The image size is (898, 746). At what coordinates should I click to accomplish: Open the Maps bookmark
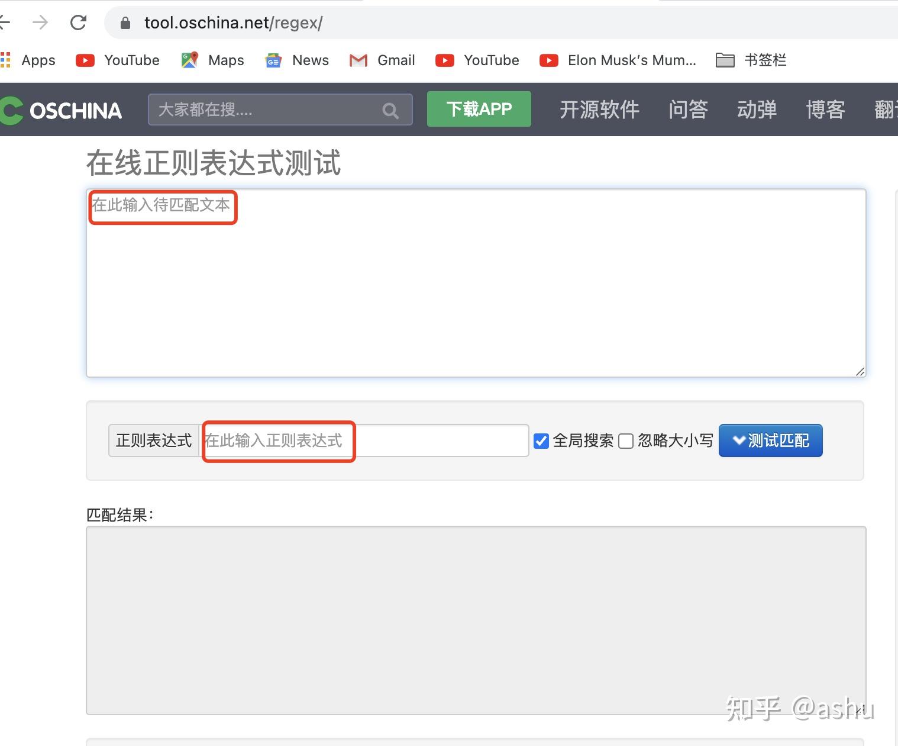pyautogui.click(x=212, y=60)
